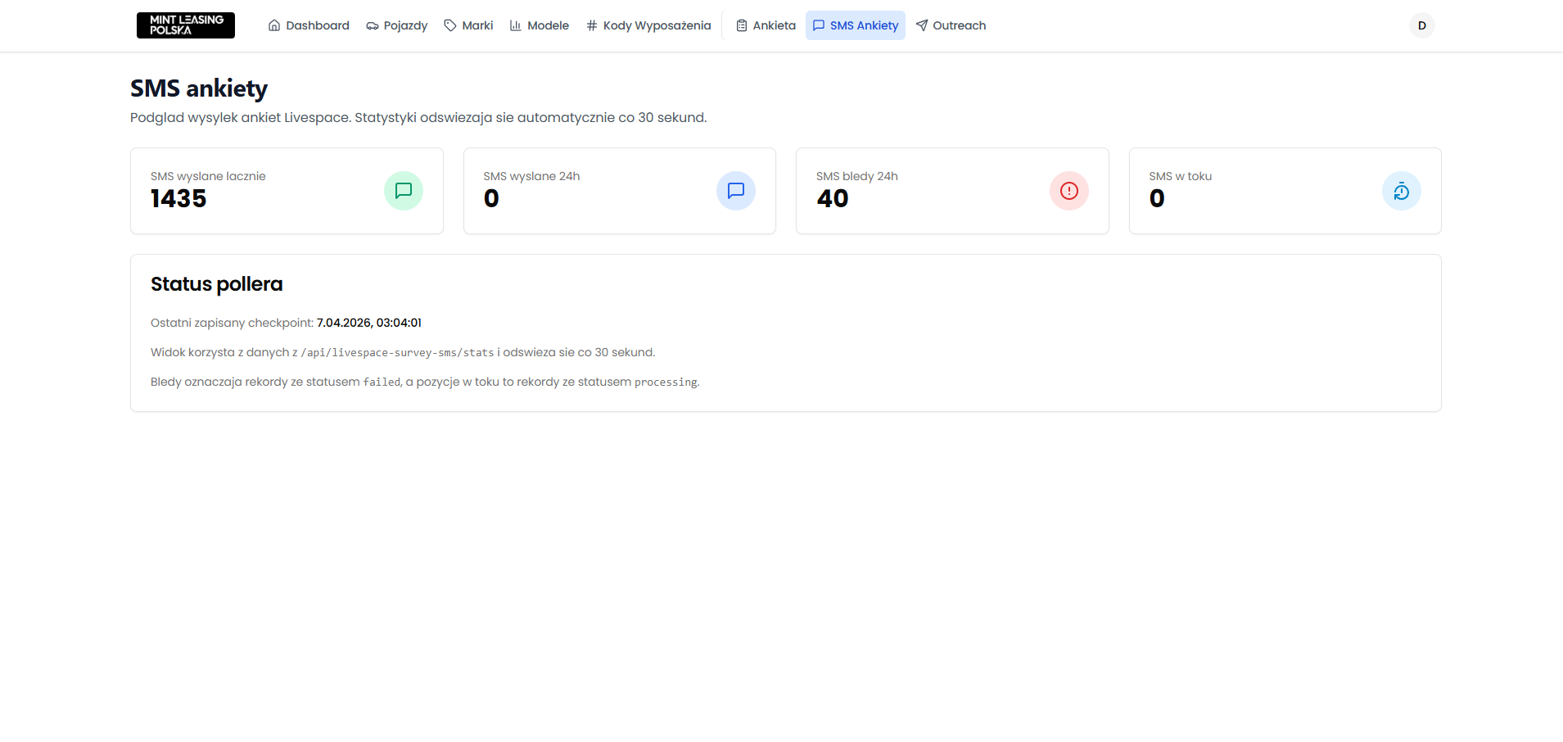This screenshot has width=1563, height=742.
Task: Click the SMS bledy 24h value 40
Action: (833, 199)
